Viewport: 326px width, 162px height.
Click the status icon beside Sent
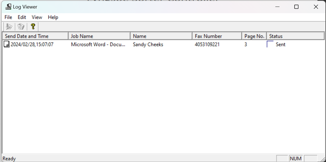tap(270, 44)
